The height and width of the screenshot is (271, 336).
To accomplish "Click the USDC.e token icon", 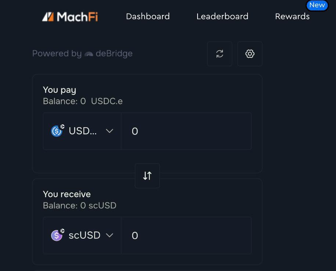I will tap(57, 131).
